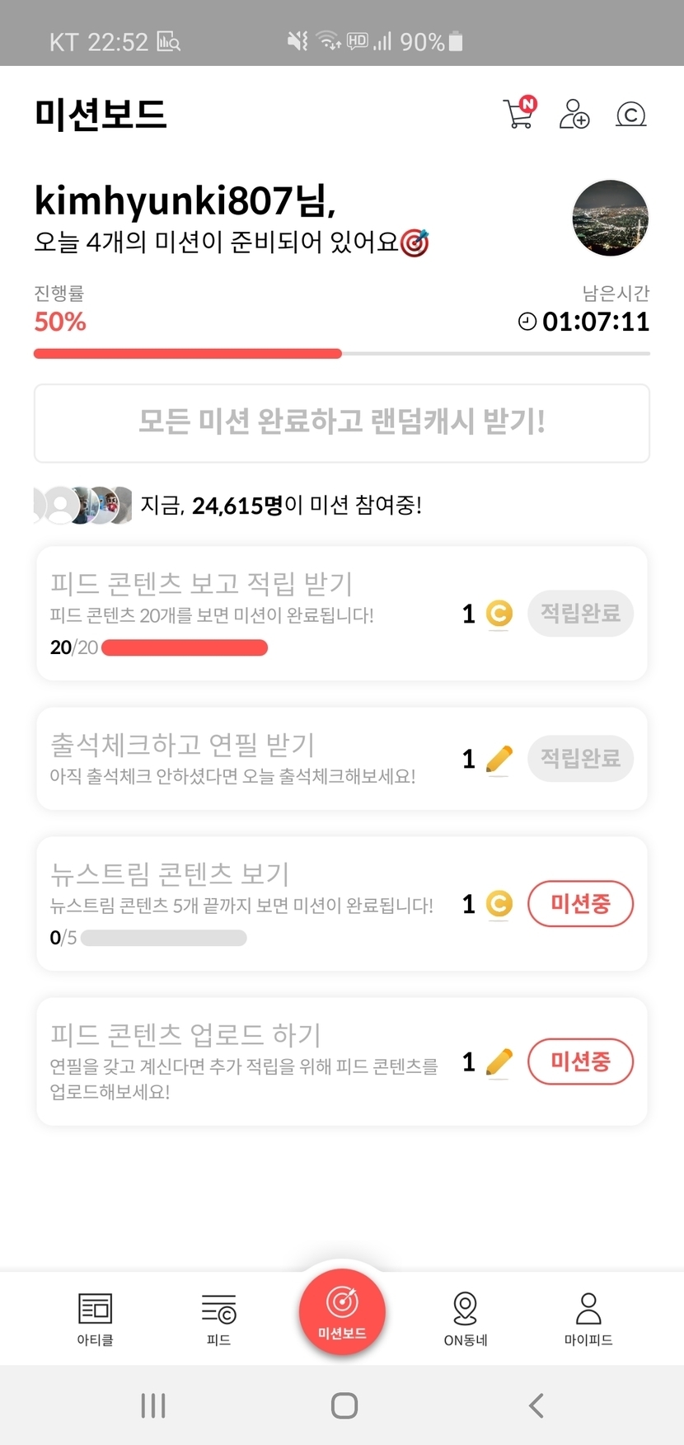Tap the gold coin icon on newstream mission
This screenshot has height=1445, width=684.
499,905
